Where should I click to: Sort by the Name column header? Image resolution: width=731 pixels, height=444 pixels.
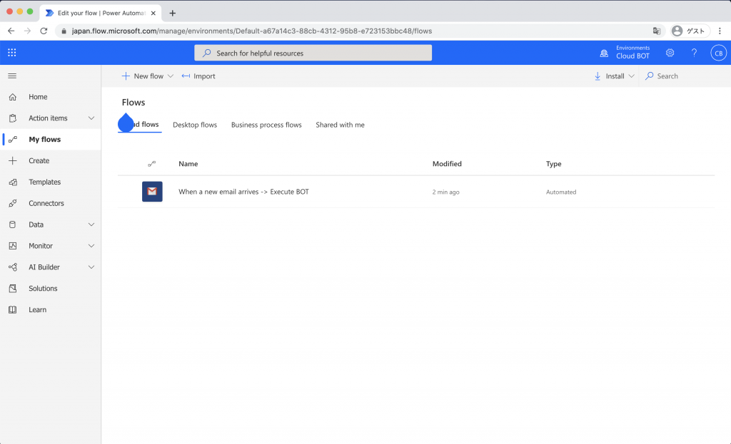(x=188, y=164)
